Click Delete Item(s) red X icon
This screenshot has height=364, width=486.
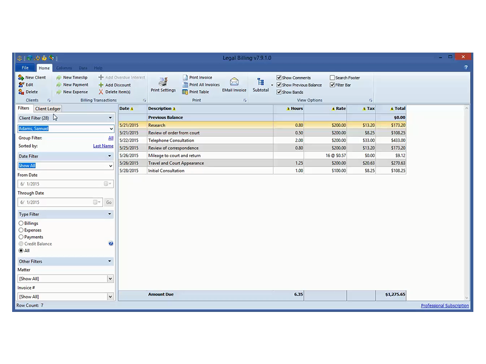101,92
